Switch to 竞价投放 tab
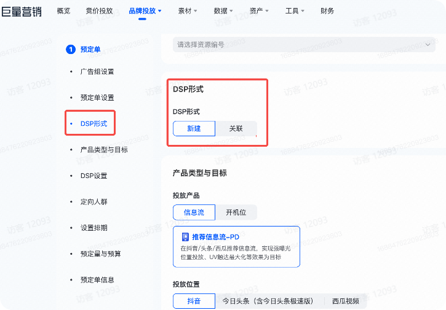Viewport: 446px width, 310px height. pyautogui.click(x=99, y=11)
